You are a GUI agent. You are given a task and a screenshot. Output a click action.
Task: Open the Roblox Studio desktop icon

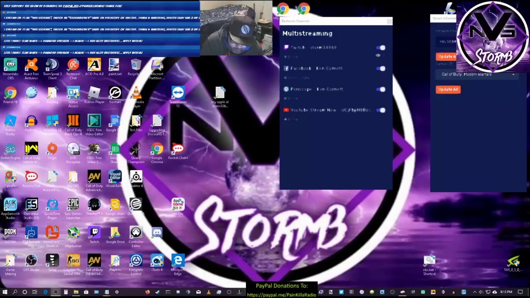(x=10, y=125)
